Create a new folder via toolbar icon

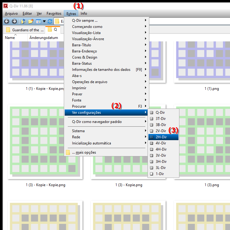coord(31,21)
